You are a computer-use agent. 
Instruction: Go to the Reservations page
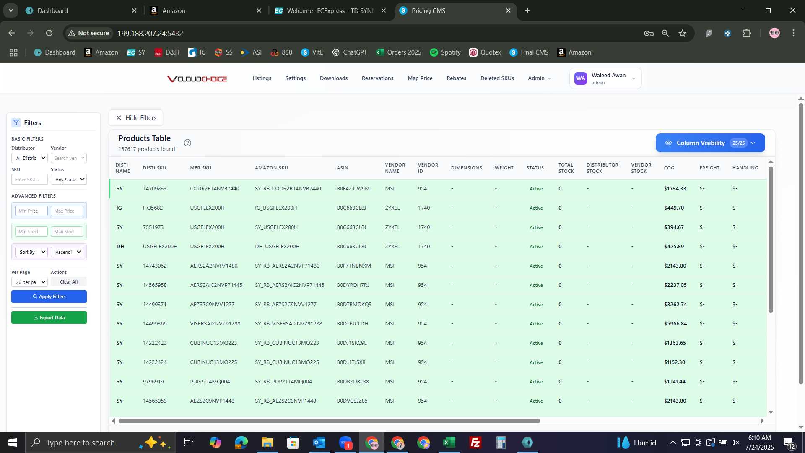coord(377,78)
